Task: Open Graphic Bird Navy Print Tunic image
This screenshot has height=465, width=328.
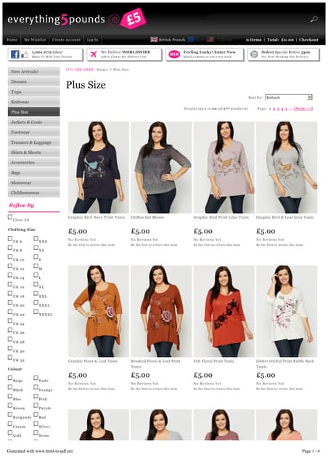Action: [x=99, y=167]
